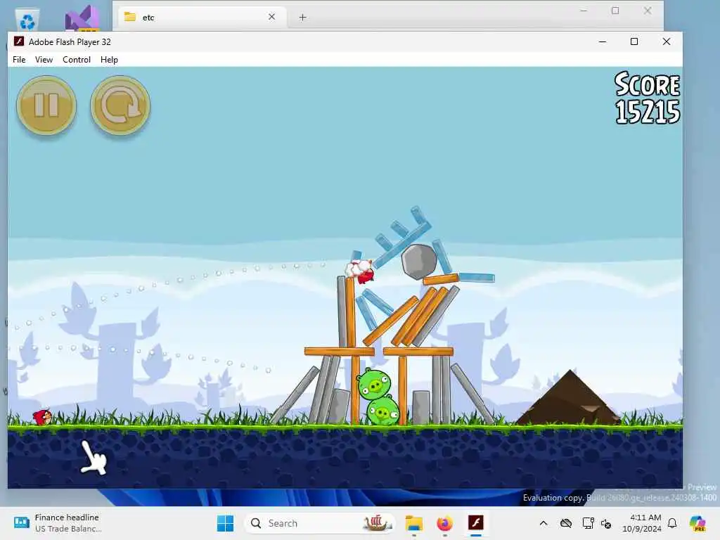720x540 pixels.
Task: Click the Flash Player taskbar icon
Action: [476, 523]
